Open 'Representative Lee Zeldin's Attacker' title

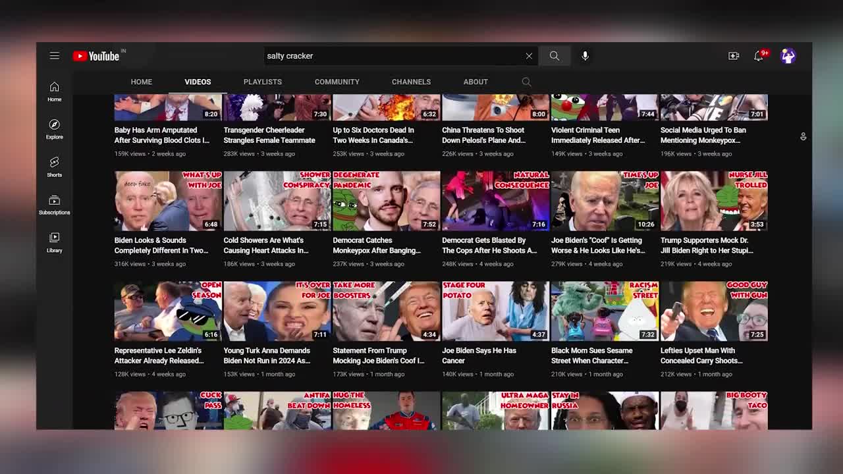(159, 355)
